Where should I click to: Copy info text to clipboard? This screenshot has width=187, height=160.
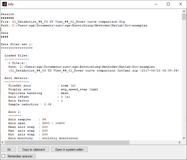click(34, 149)
